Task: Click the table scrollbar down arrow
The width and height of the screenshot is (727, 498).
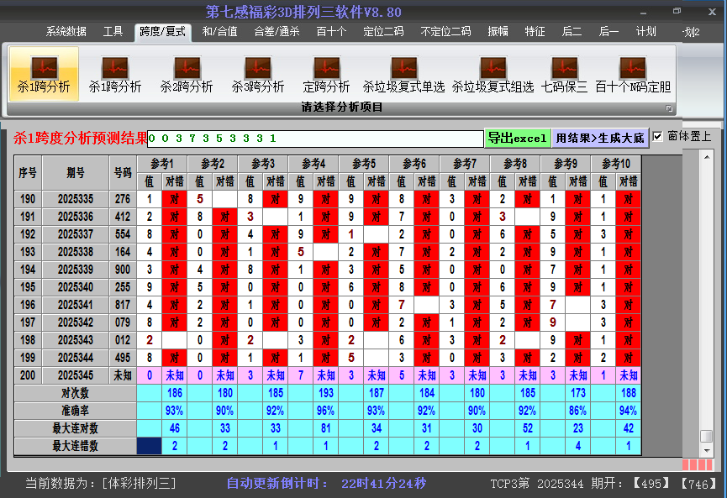Action: [707, 449]
